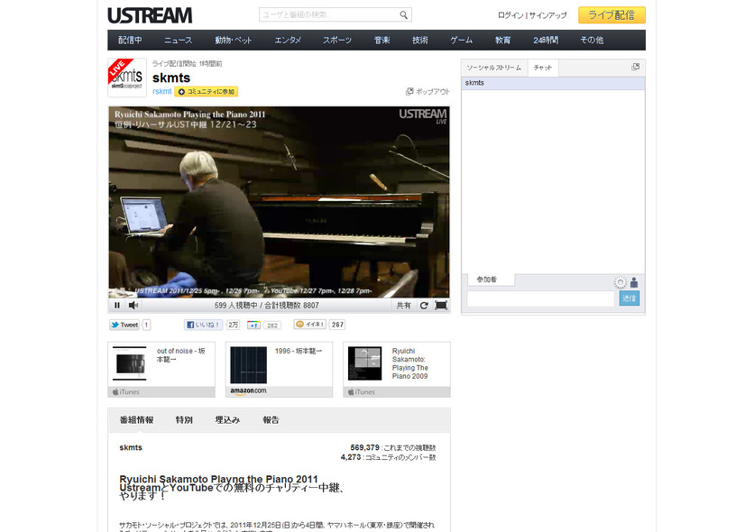Open out of noise album thumbnail
This screenshot has width=745, height=532.
[x=130, y=363]
